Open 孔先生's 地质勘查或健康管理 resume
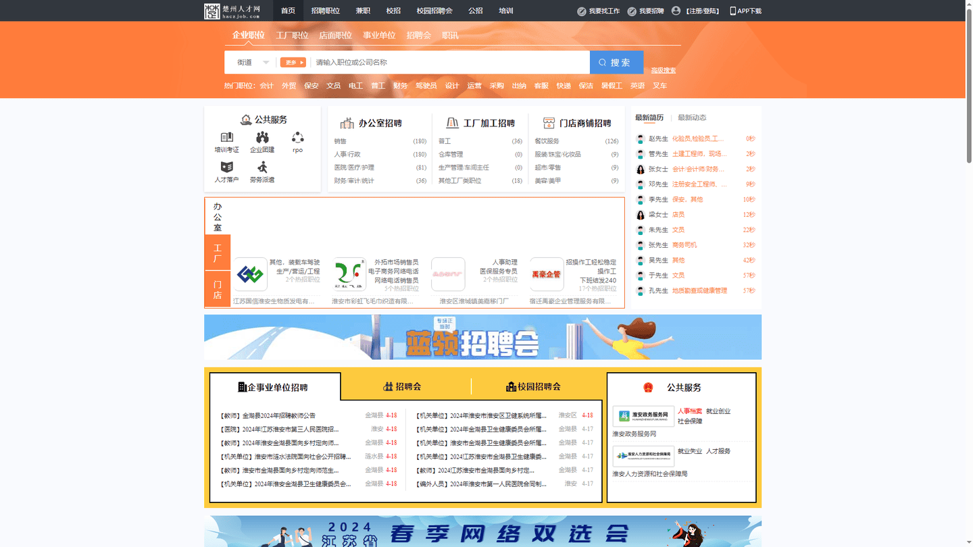The height and width of the screenshot is (547, 973). [699, 291]
